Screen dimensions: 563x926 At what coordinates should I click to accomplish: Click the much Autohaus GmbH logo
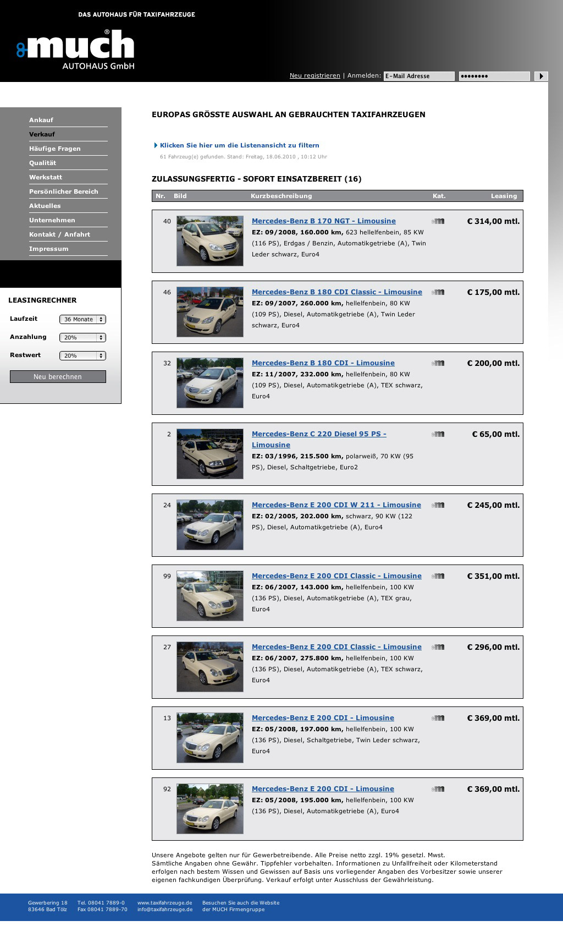pyautogui.click(x=75, y=50)
